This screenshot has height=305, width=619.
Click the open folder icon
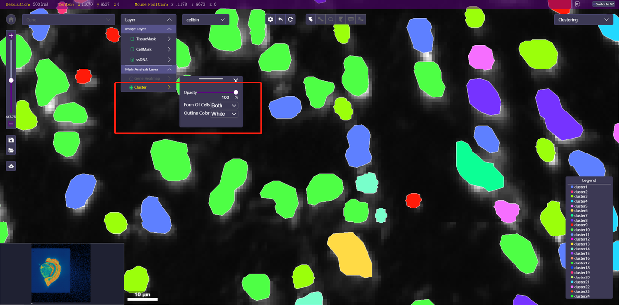click(11, 151)
